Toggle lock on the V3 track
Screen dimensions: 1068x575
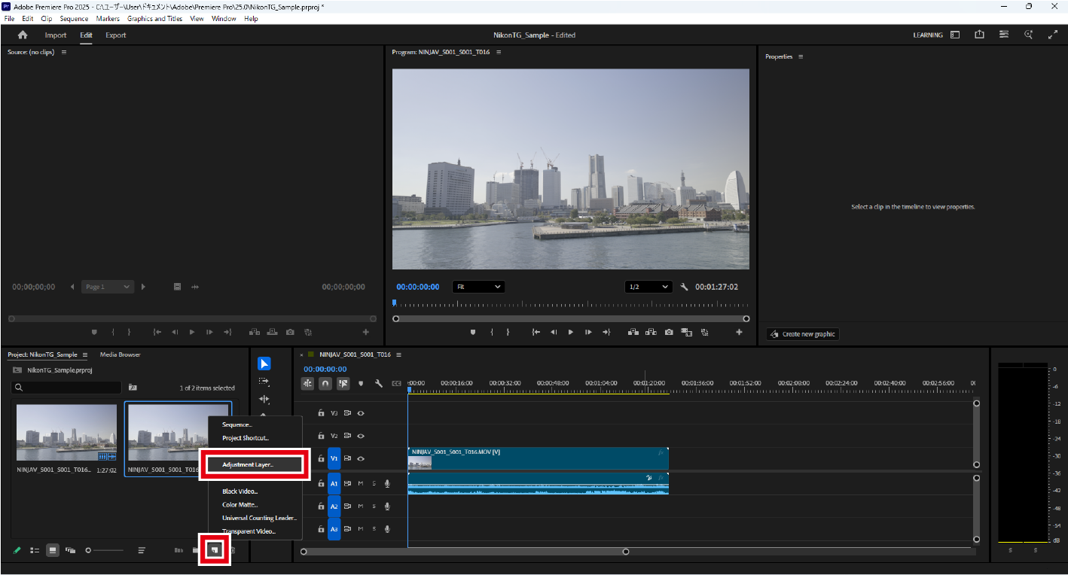(321, 413)
